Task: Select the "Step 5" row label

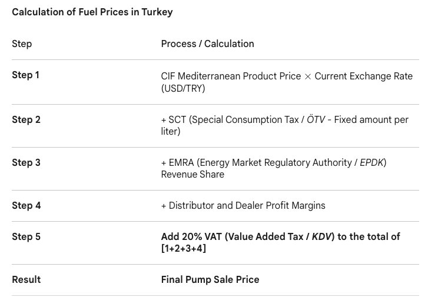Action: point(26,237)
